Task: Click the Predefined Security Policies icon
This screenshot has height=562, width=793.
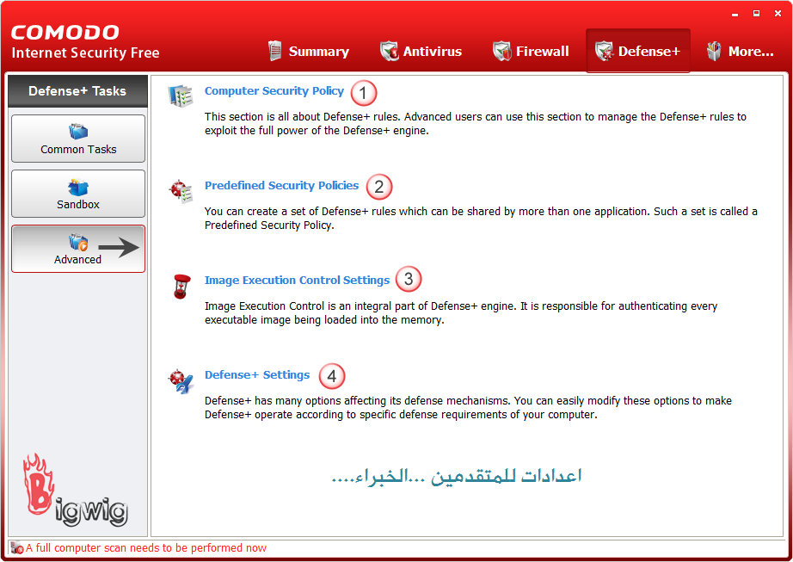Action: pos(181,190)
